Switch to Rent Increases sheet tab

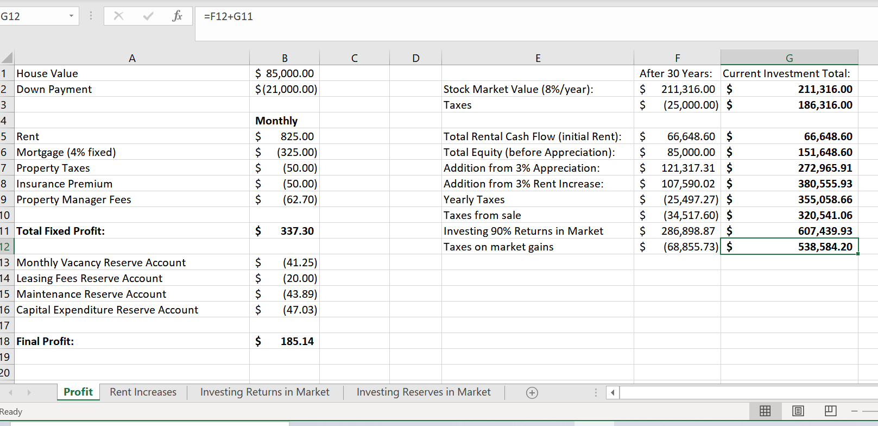[x=143, y=392]
